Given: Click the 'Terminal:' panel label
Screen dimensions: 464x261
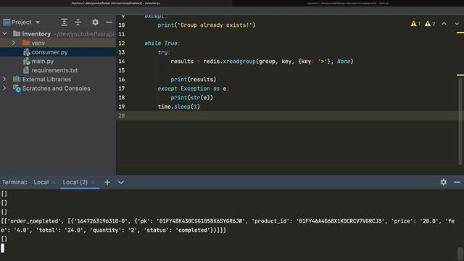Looking at the screenshot, I should (14, 182).
